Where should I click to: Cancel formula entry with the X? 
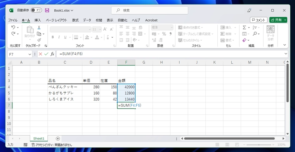click(40, 54)
